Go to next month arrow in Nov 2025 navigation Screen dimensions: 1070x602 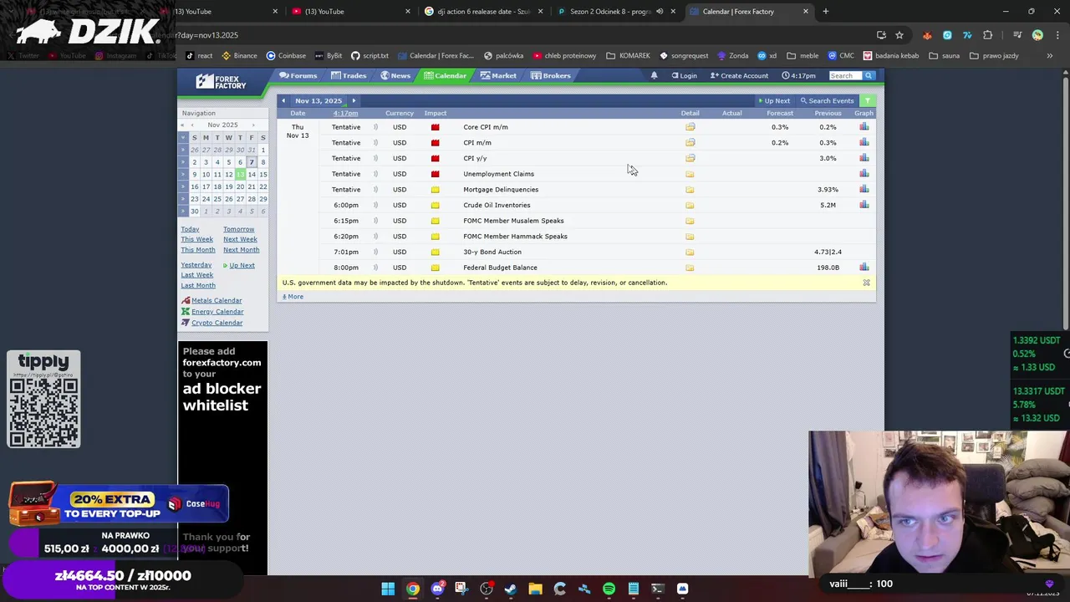(x=253, y=125)
